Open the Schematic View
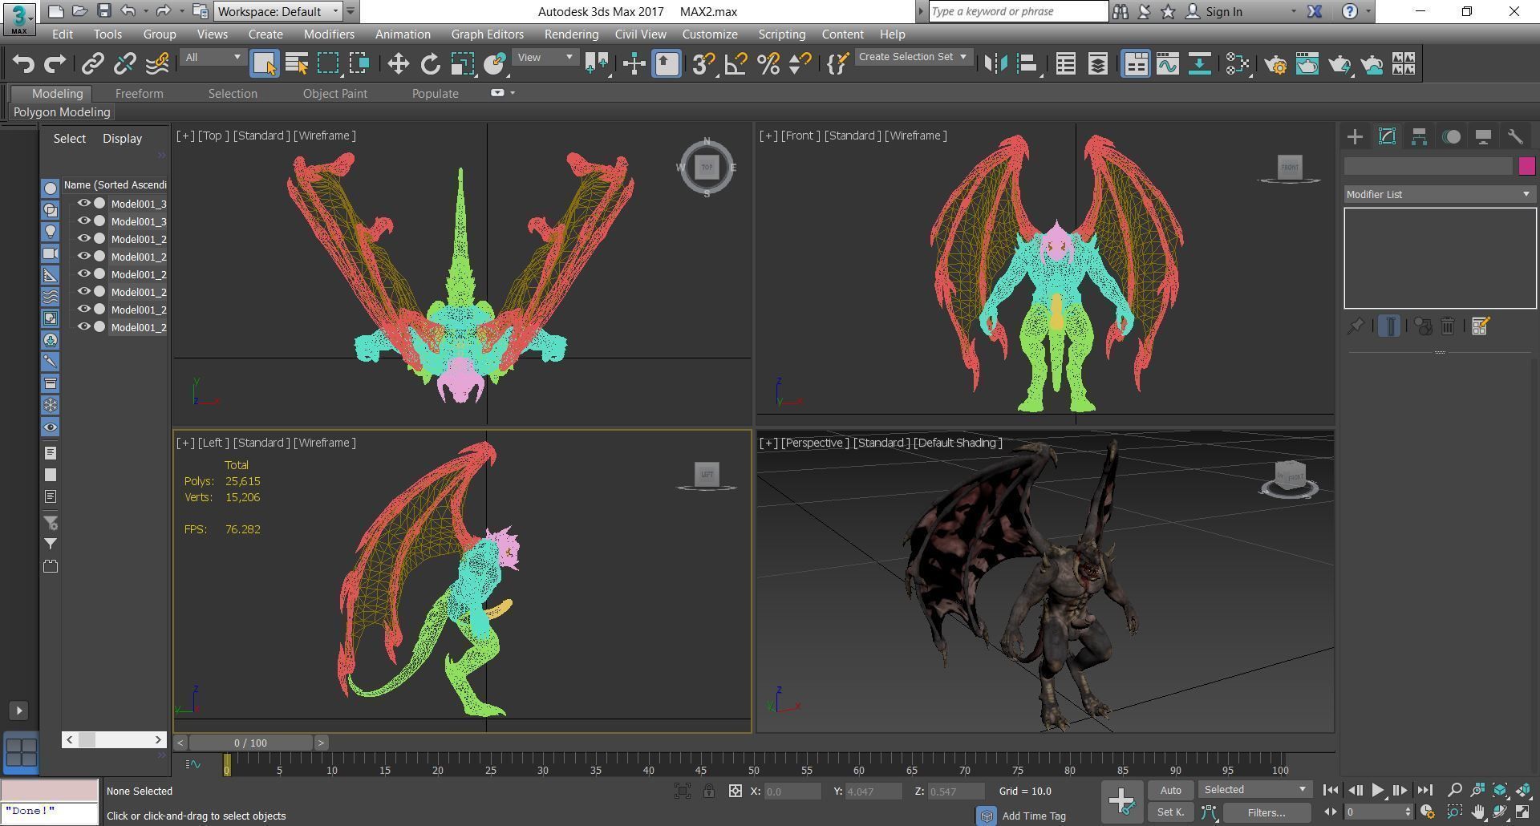The image size is (1540, 826). (x=1199, y=64)
